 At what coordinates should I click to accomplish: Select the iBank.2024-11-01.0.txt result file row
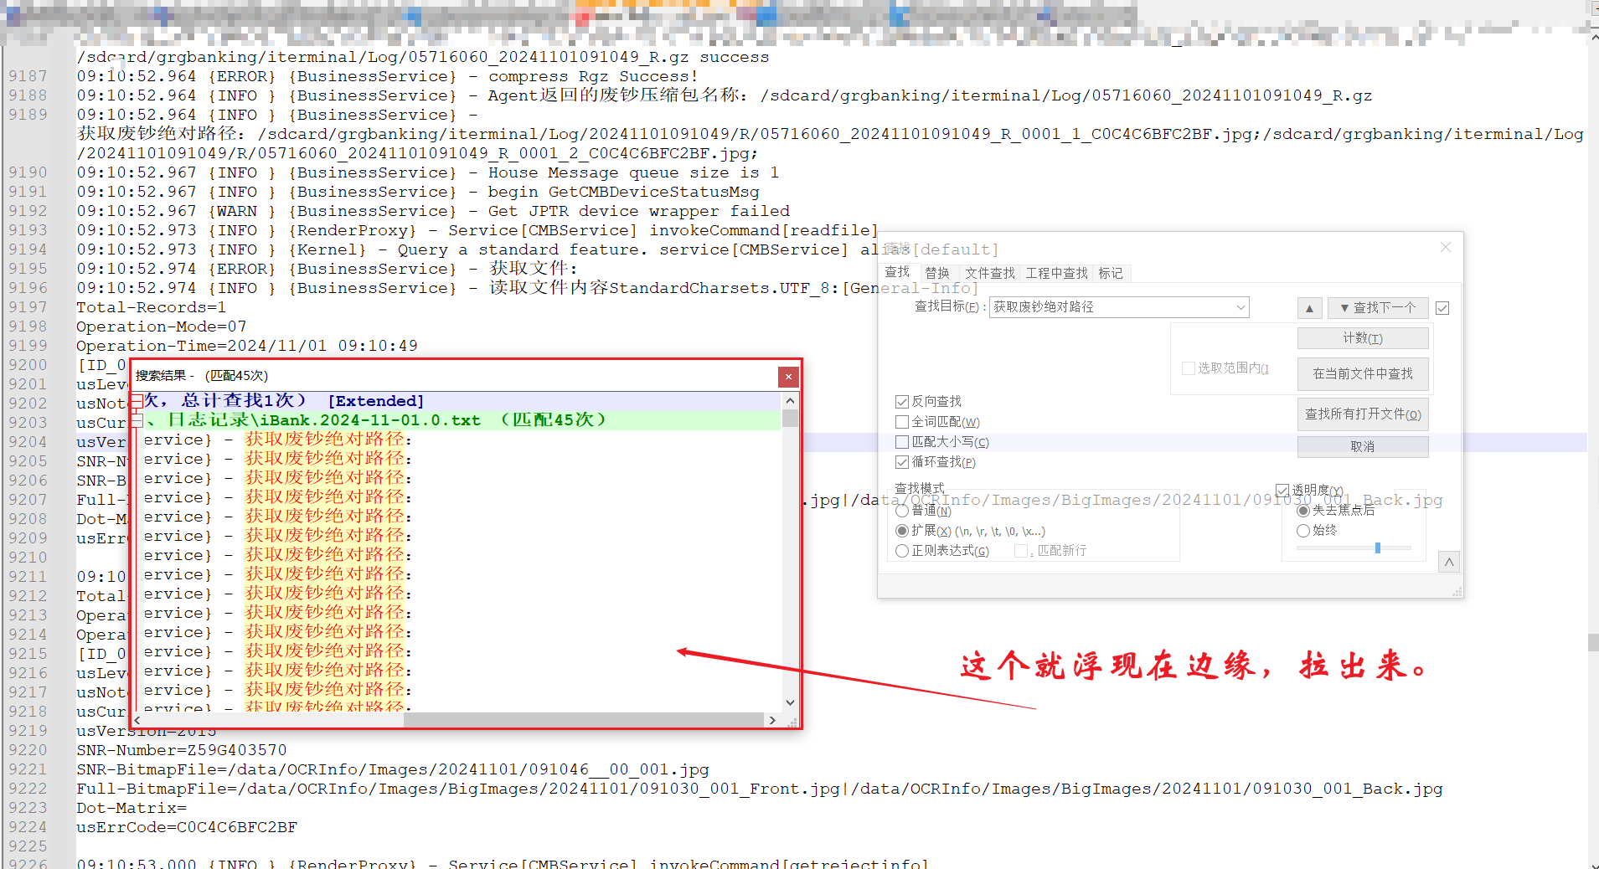(461, 420)
